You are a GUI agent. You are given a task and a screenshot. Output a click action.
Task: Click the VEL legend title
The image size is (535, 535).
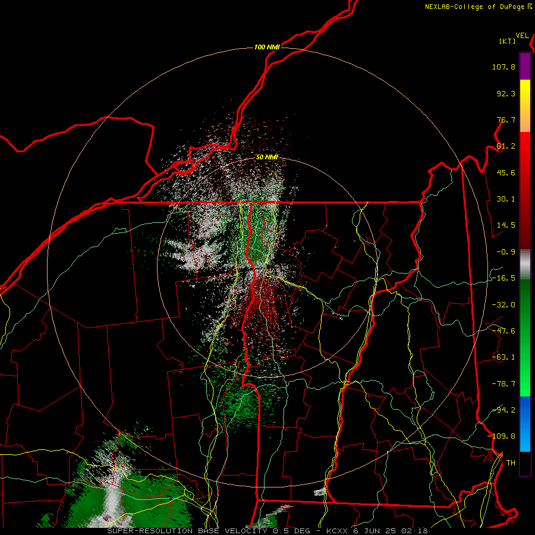pos(522,36)
